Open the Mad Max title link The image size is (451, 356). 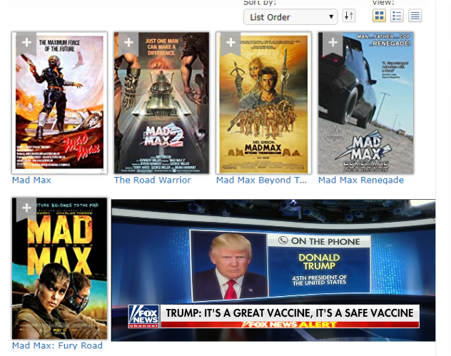[x=31, y=180]
